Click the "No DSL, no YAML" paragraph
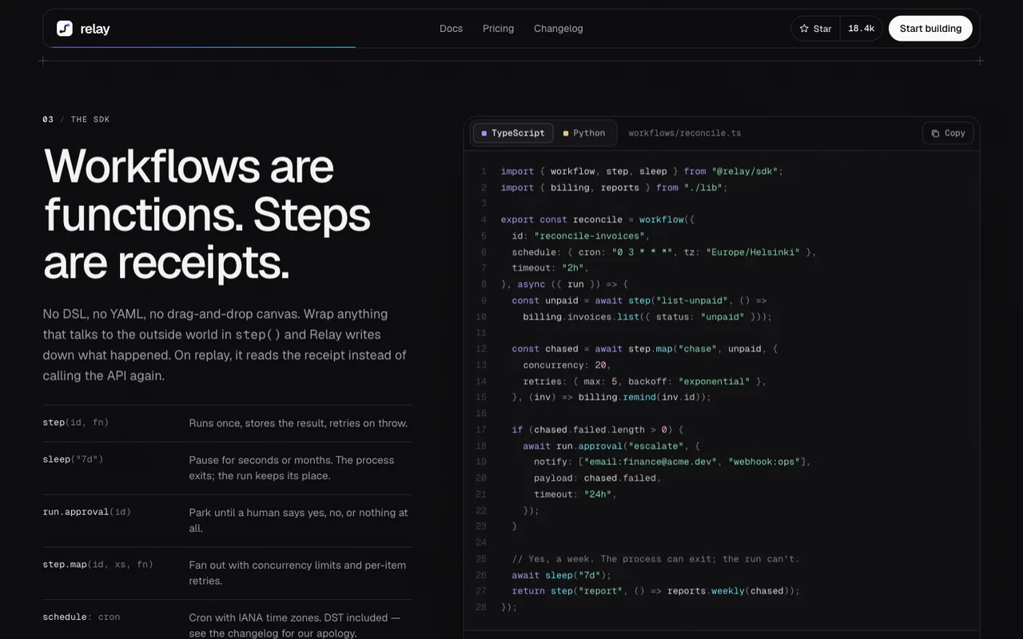 point(225,344)
